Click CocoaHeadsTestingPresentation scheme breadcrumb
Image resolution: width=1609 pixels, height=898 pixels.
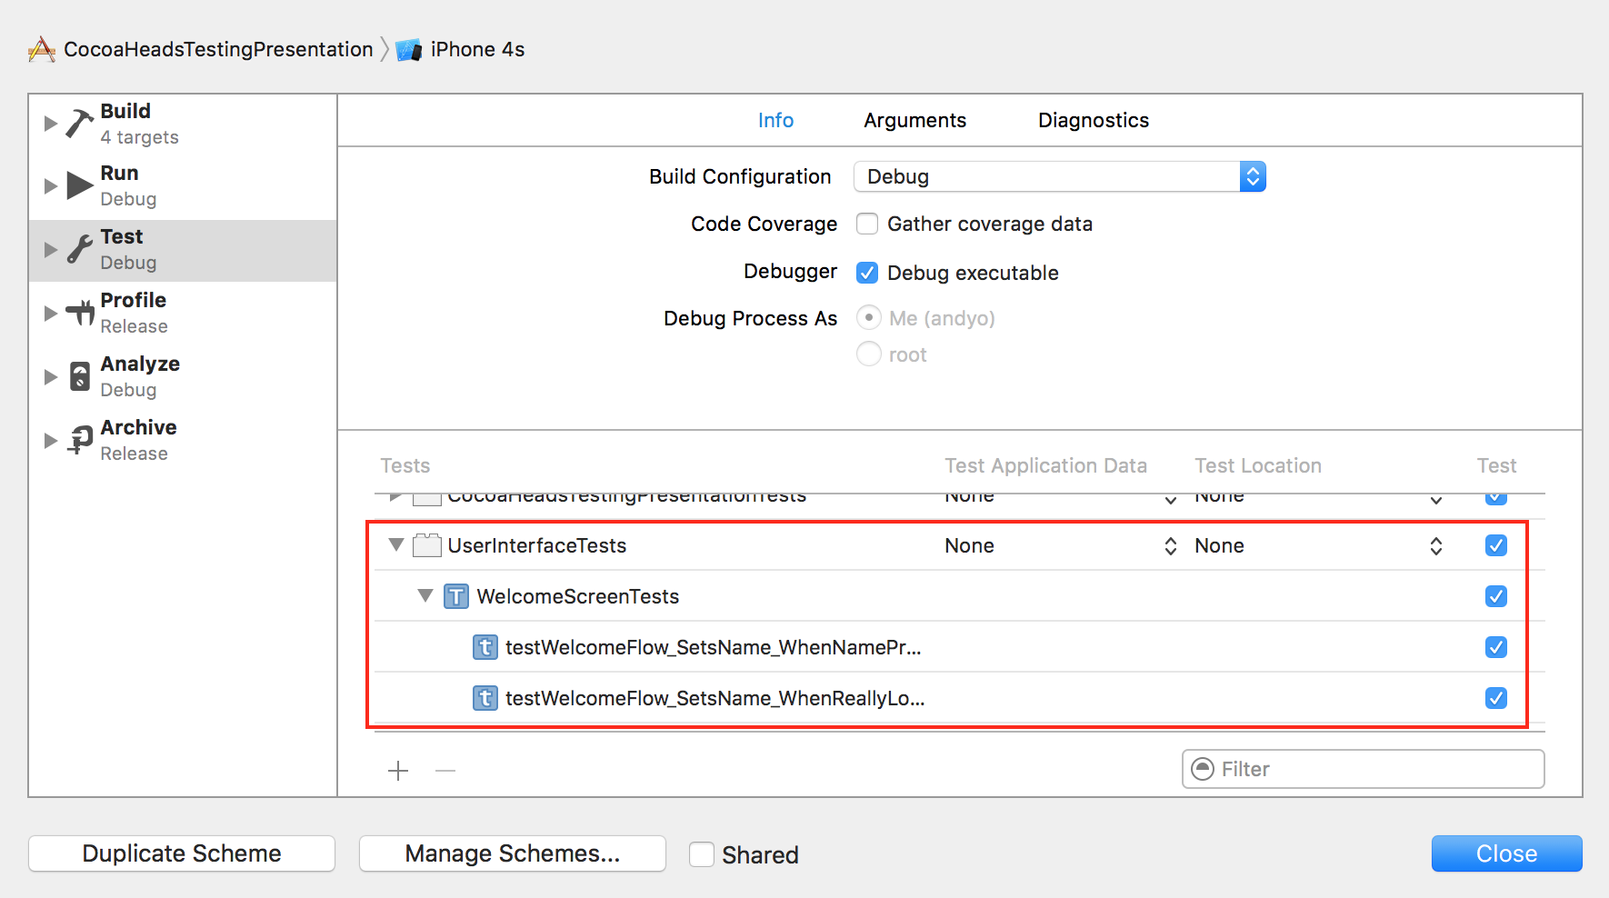218,49
